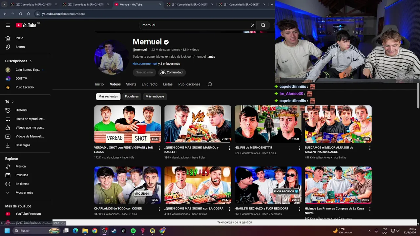Screen dimensions: 420x236
Task: Open options menu for LA COBRA sushi video
Action: pyautogui.click(x=229, y=209)
